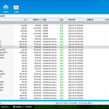109x109 pixels.
Task: Click the 1021.50 KB size cell
Action: (23, 42)
